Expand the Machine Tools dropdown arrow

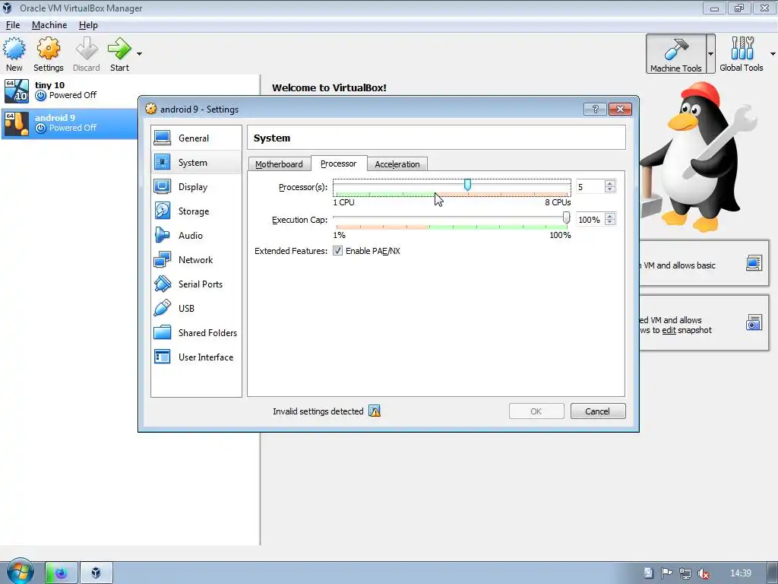(710, 54)
